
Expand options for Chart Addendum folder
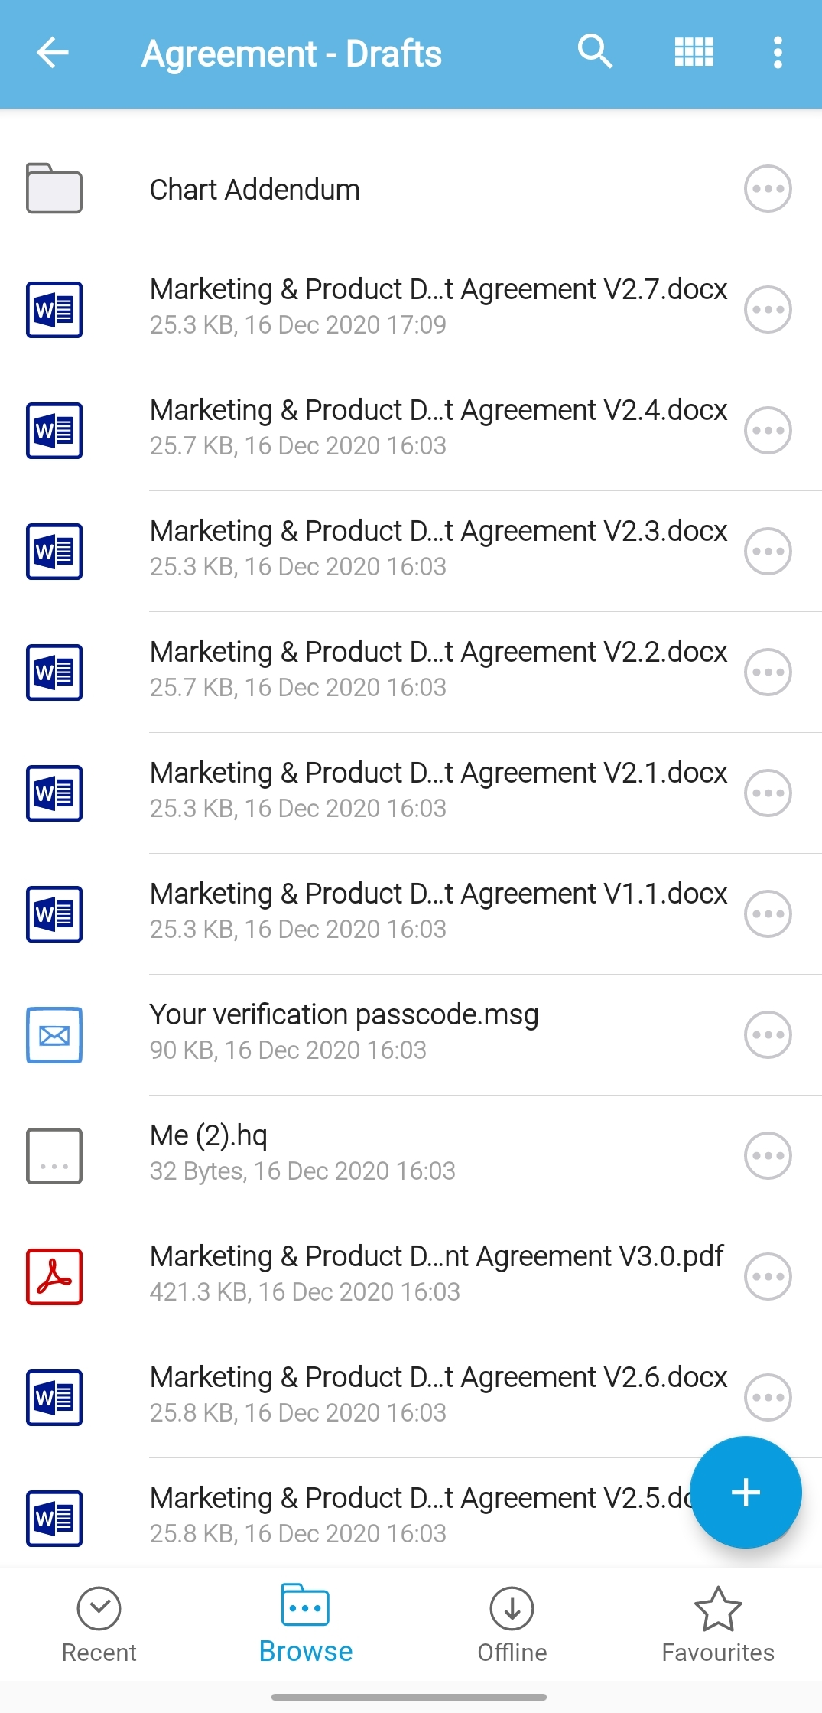click(x=768, y=189)
